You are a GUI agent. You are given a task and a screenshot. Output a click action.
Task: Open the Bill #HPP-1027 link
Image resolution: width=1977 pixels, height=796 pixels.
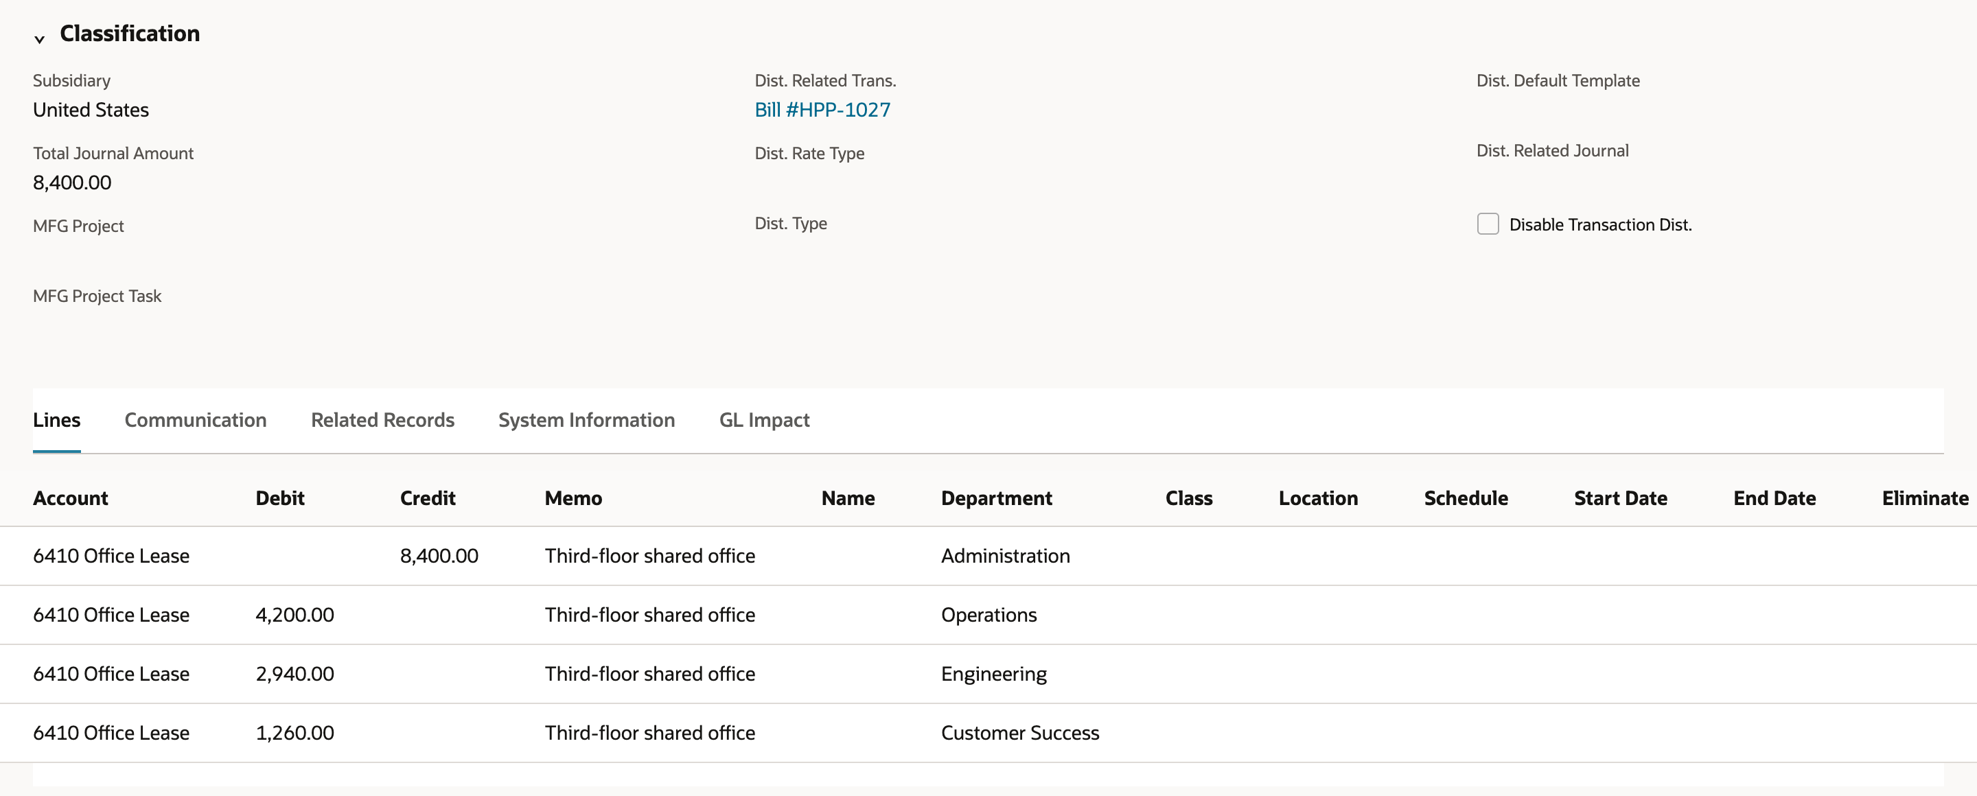click(x=822, y=110)
